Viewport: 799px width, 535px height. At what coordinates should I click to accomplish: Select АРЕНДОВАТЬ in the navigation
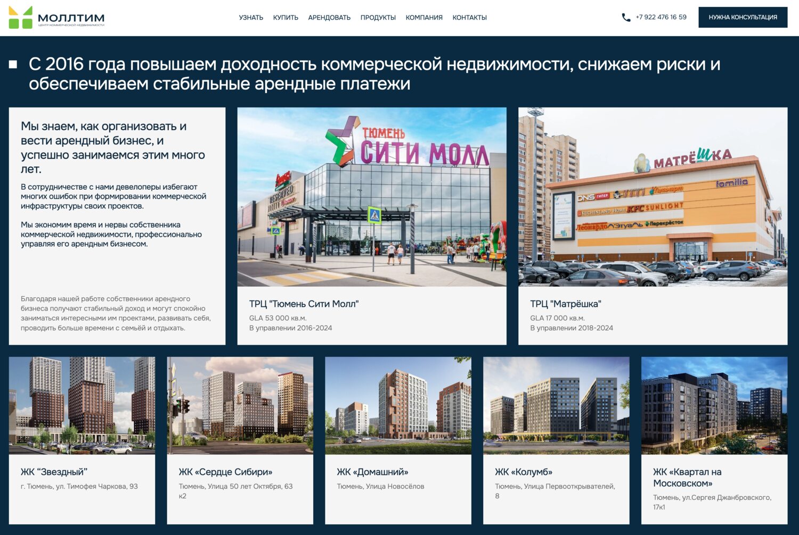click(x=329, y=18)
